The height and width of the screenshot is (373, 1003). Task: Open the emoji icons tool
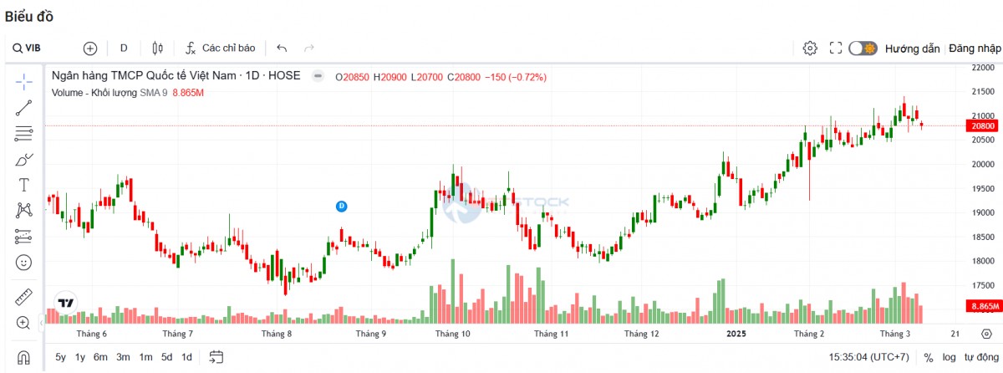coord(23,263)
